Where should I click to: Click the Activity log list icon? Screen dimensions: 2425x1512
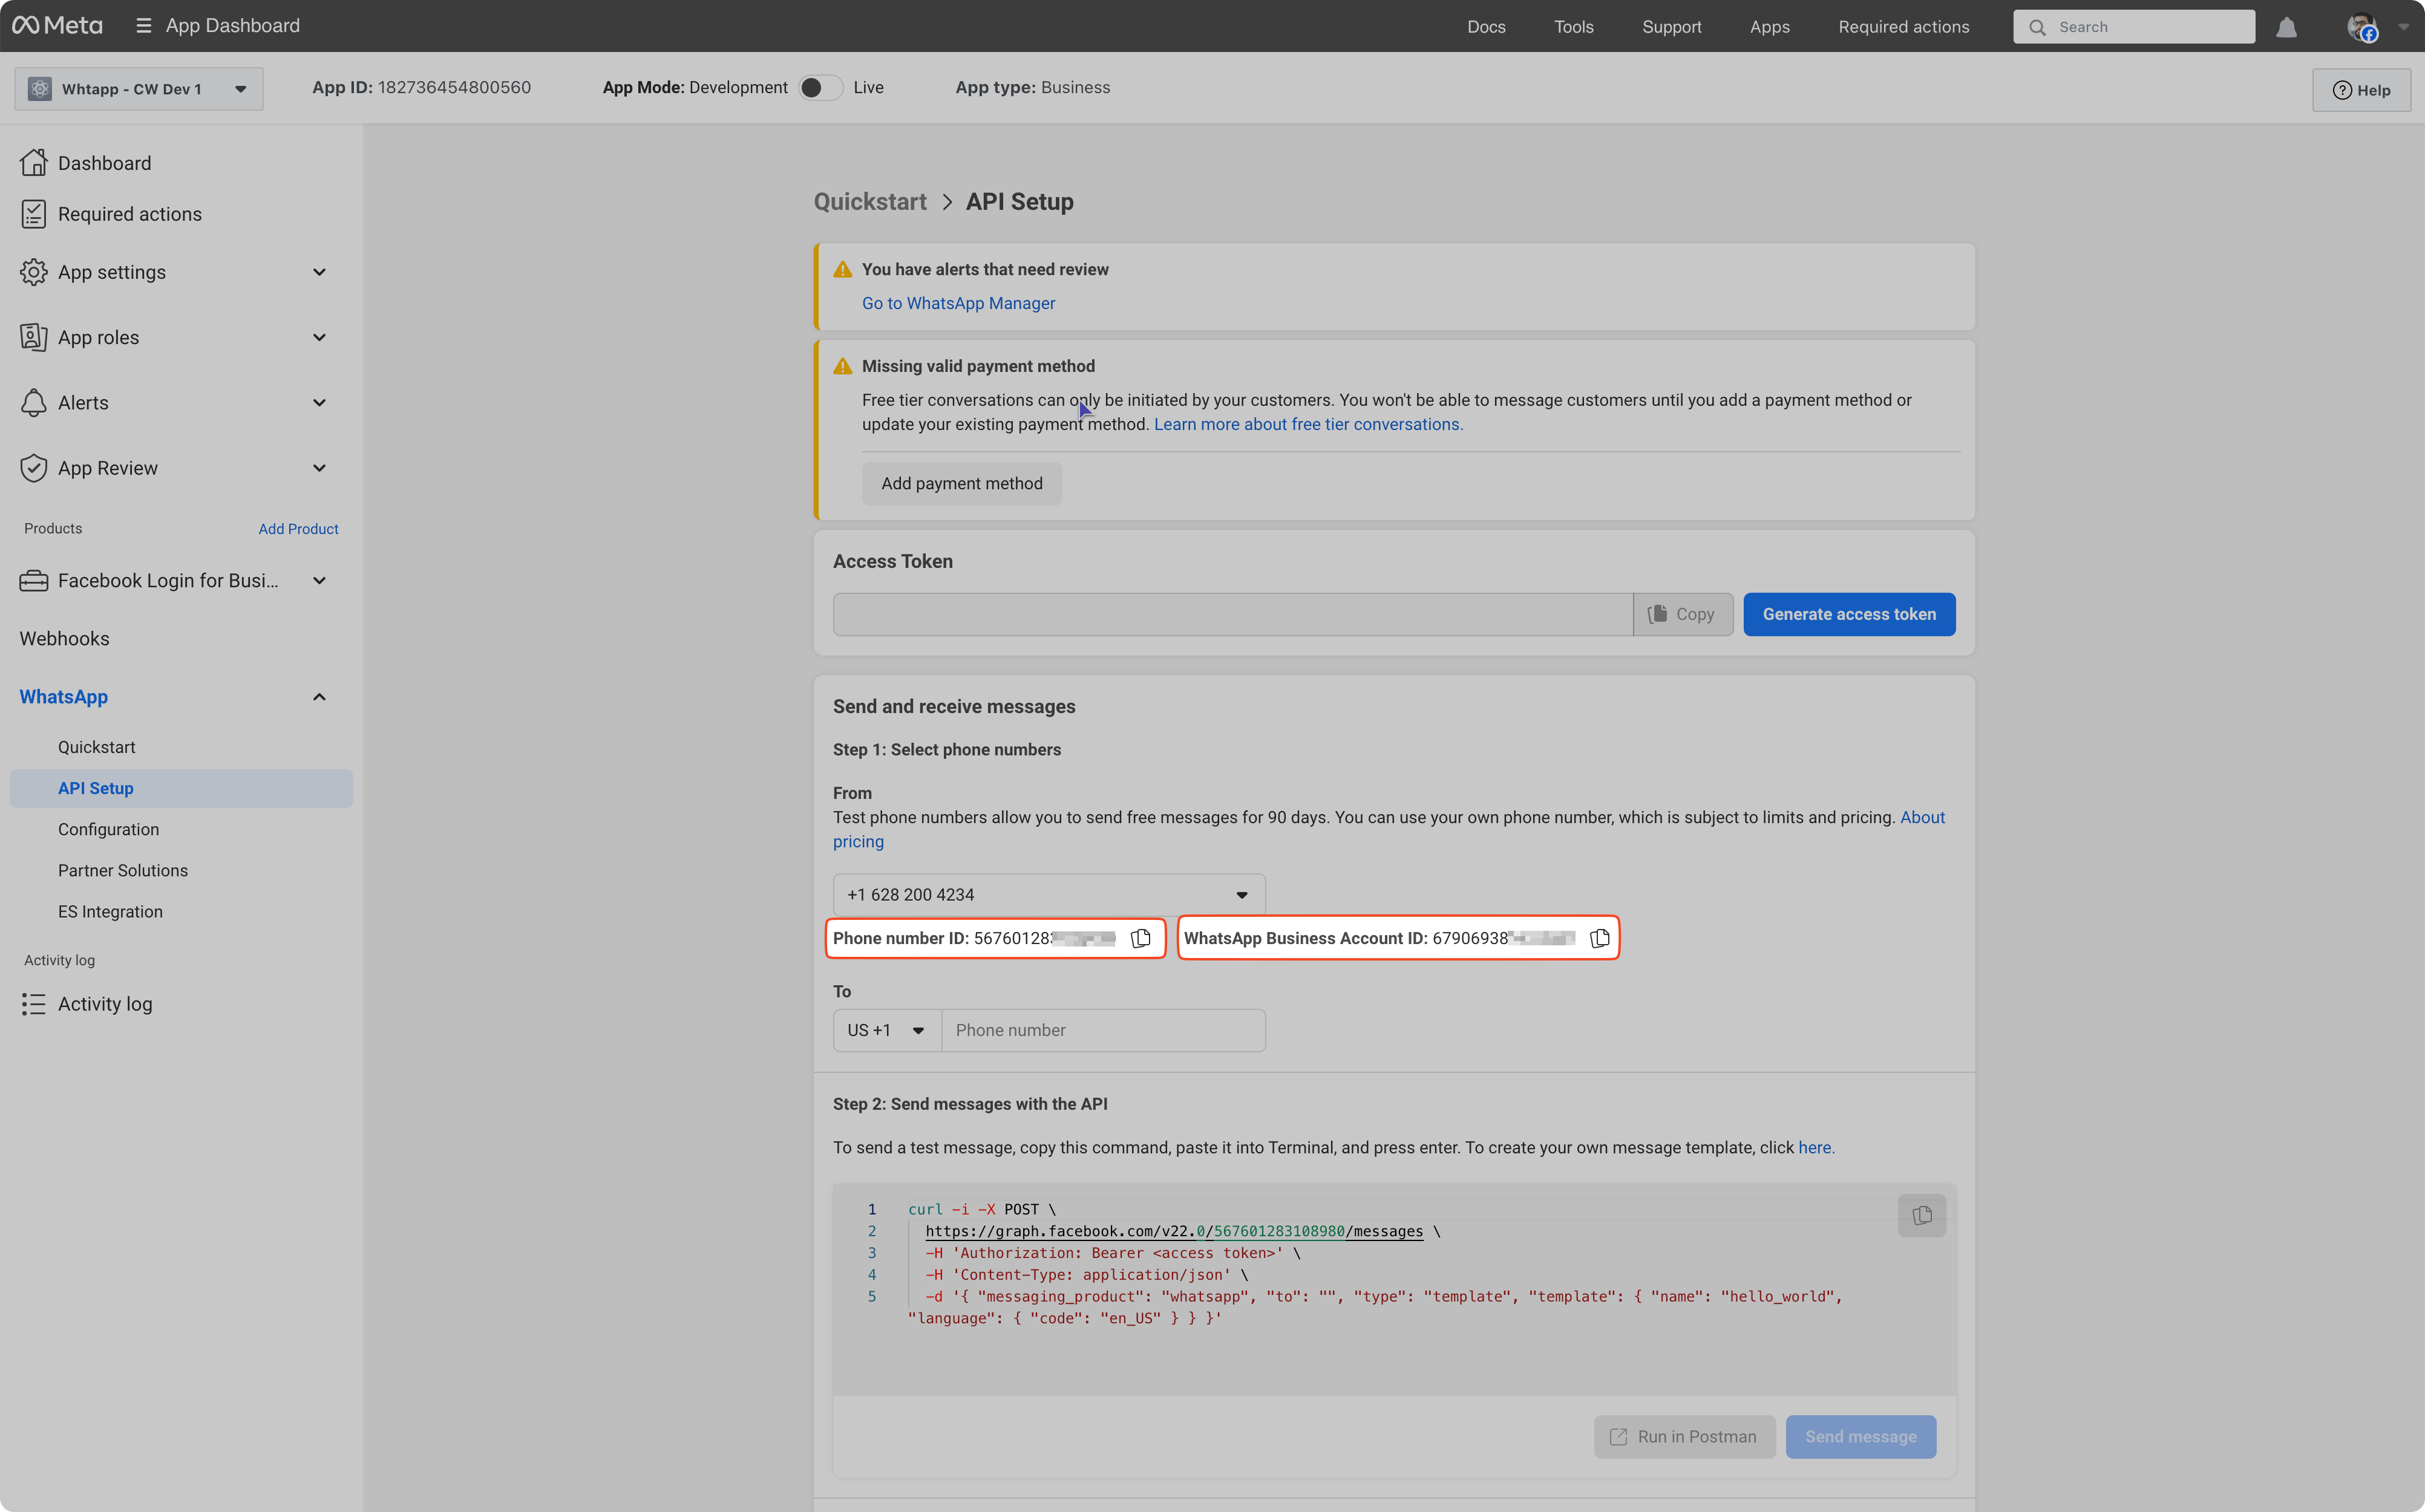click(33, 1004)
